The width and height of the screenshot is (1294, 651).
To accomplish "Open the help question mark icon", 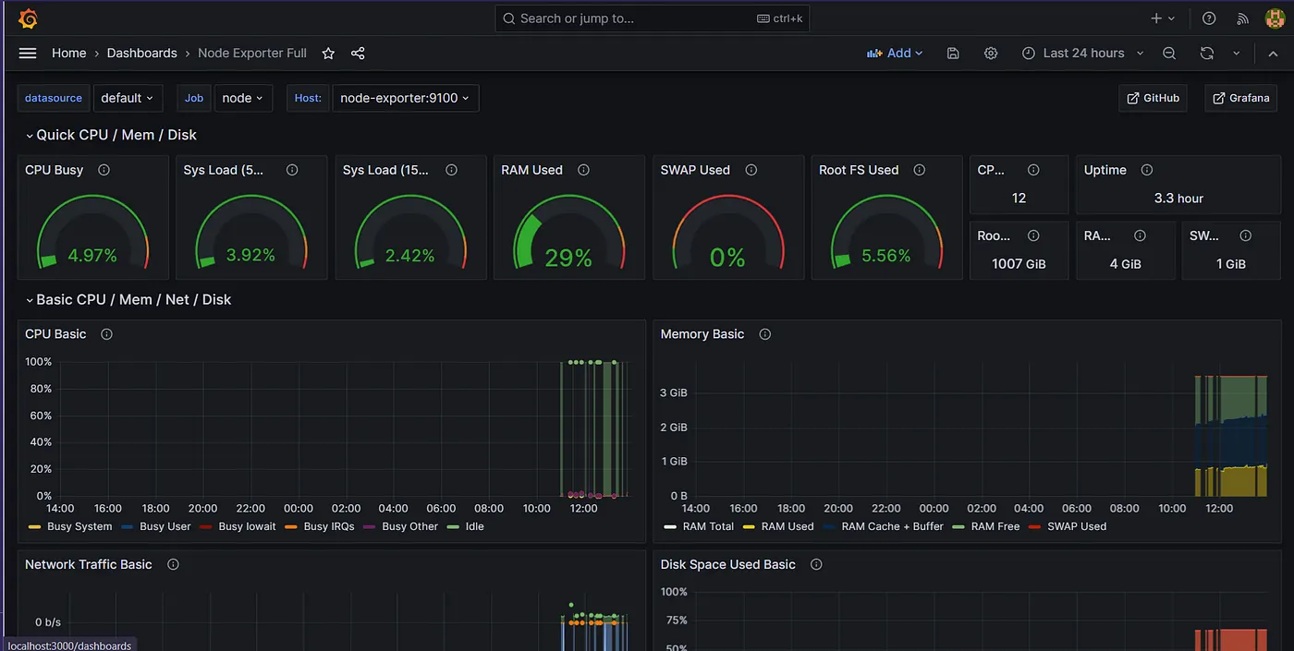I will 1209,18.
